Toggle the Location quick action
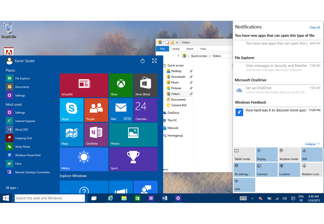 (x=289, y=169)
